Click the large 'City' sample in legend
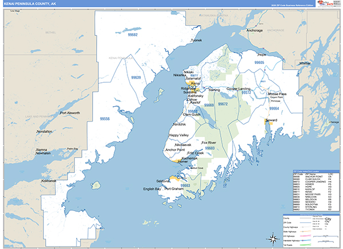The image size is (343, 249). (x=328, y=219)
